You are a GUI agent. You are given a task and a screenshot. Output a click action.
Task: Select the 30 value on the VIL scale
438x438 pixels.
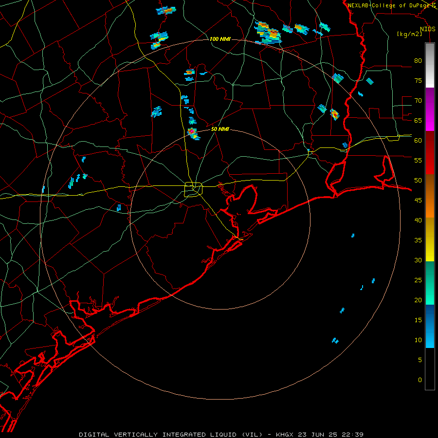click(418, 260)
